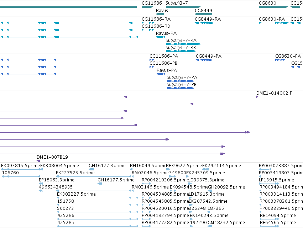The width and height of the screenshot is (303, 228).
Task: Select the RP004534885.5prime EST label
Action: click(x=165, y=194)
